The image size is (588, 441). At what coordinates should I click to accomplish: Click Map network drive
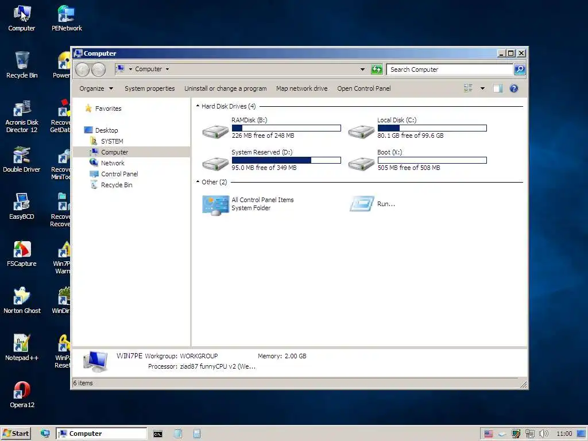pyautogui.click(x=302, y=88)
